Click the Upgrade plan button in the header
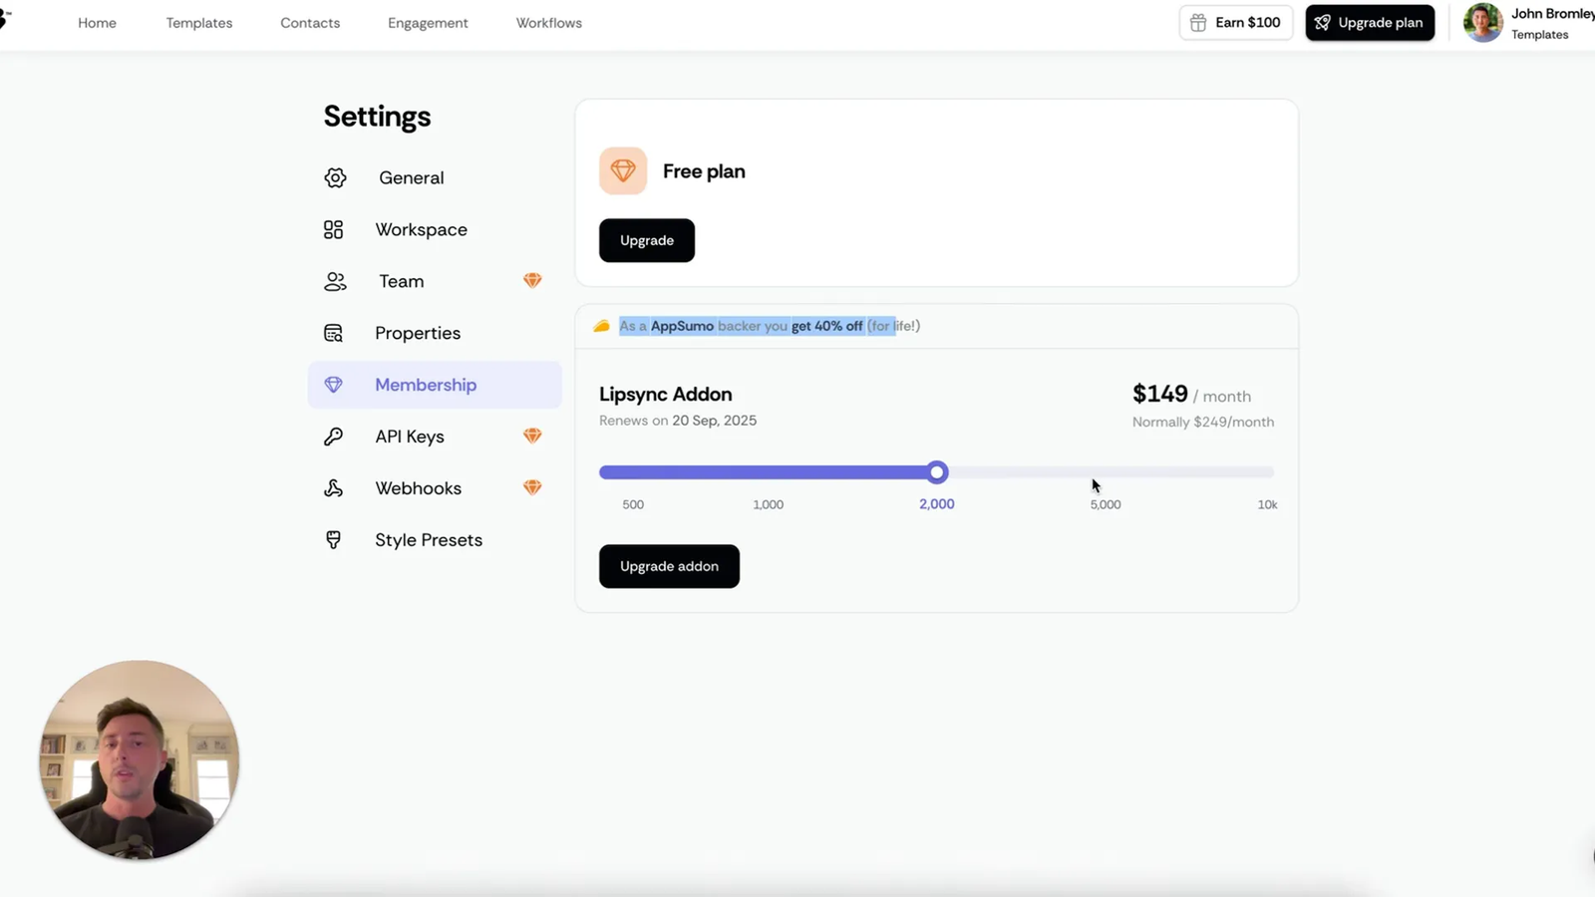 [1370, 22]
